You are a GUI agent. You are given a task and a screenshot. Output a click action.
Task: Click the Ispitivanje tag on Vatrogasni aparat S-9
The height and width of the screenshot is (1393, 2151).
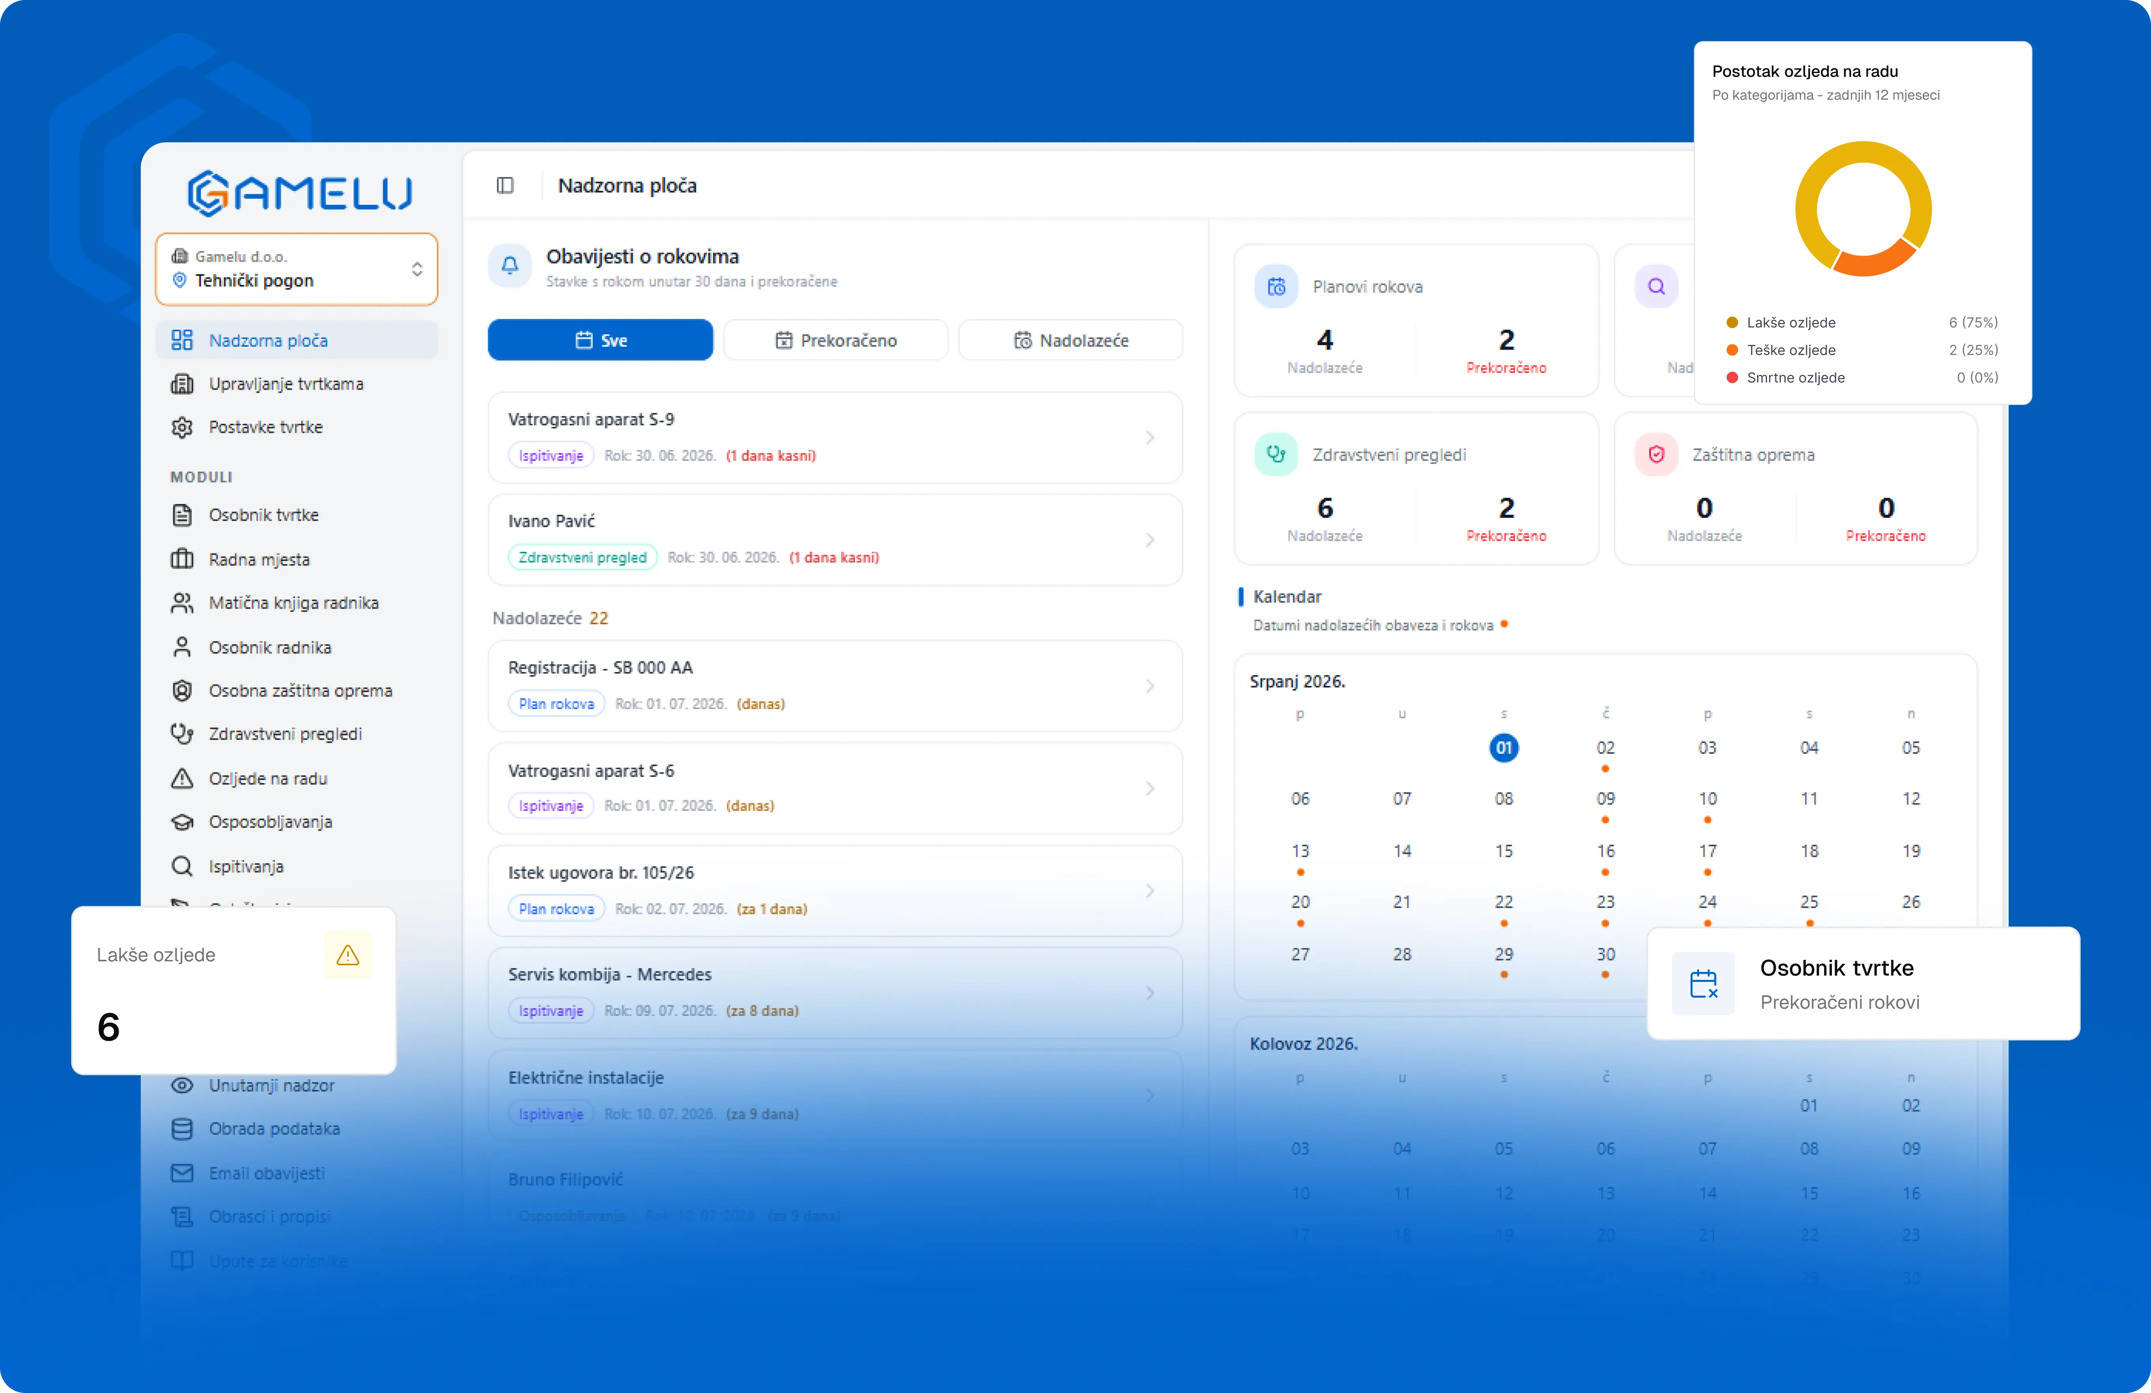tap(551, 455)
